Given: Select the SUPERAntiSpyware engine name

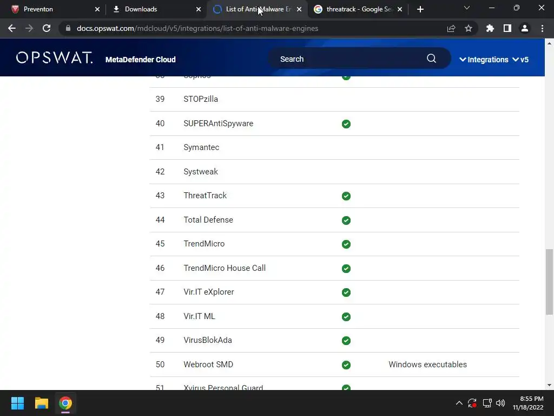Looking at the screenshot, I should (x=219, y=123).
